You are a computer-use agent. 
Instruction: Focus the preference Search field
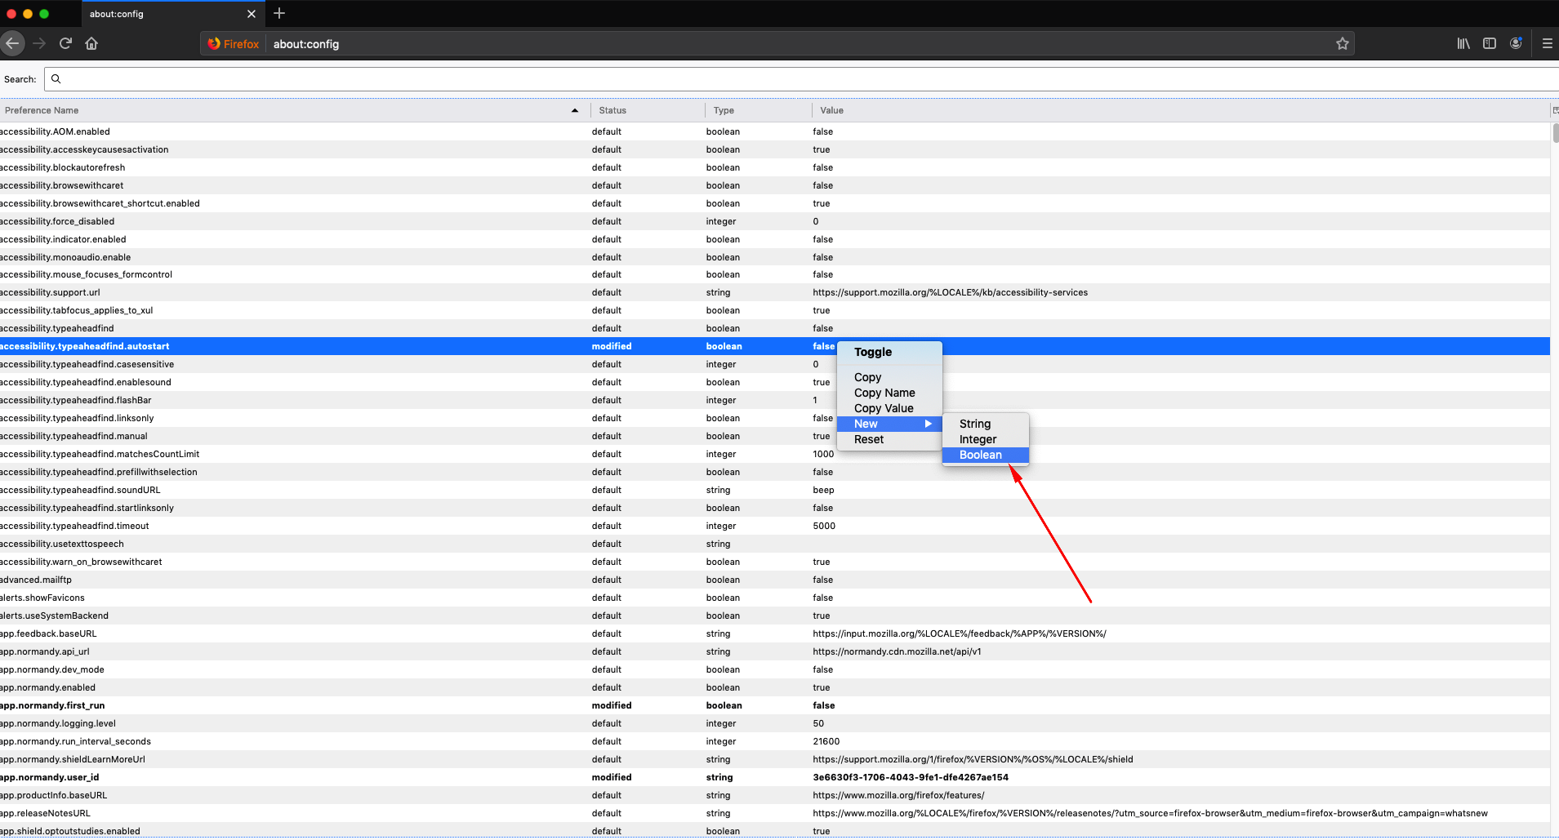801,79
